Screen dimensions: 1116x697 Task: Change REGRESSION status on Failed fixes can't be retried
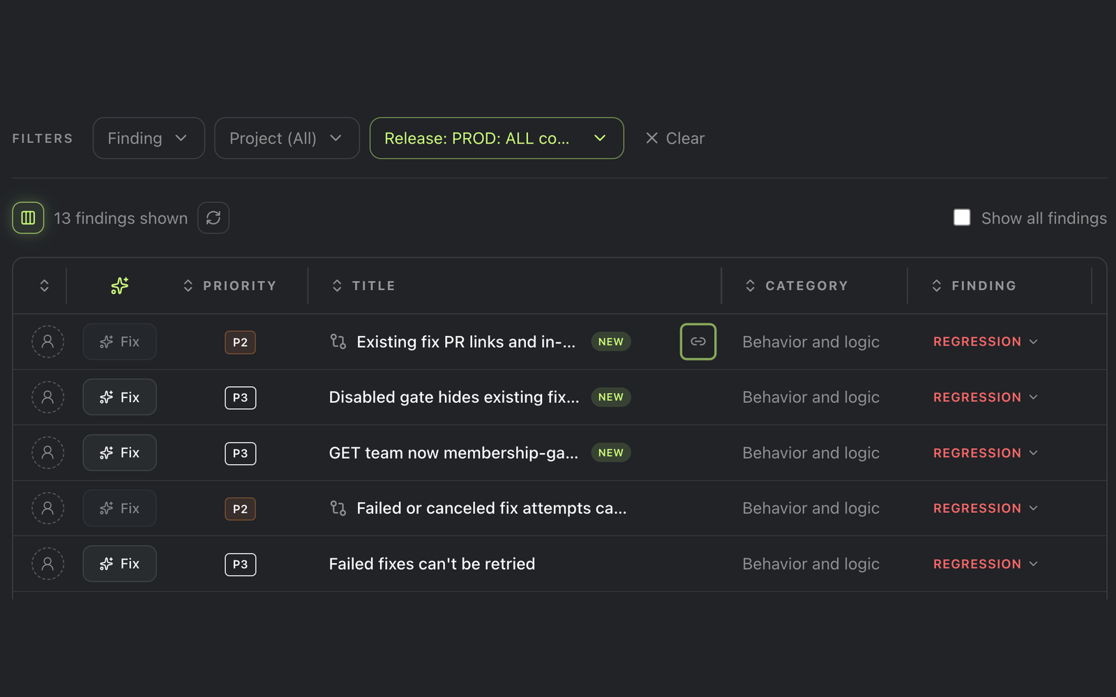coord(986,564)
